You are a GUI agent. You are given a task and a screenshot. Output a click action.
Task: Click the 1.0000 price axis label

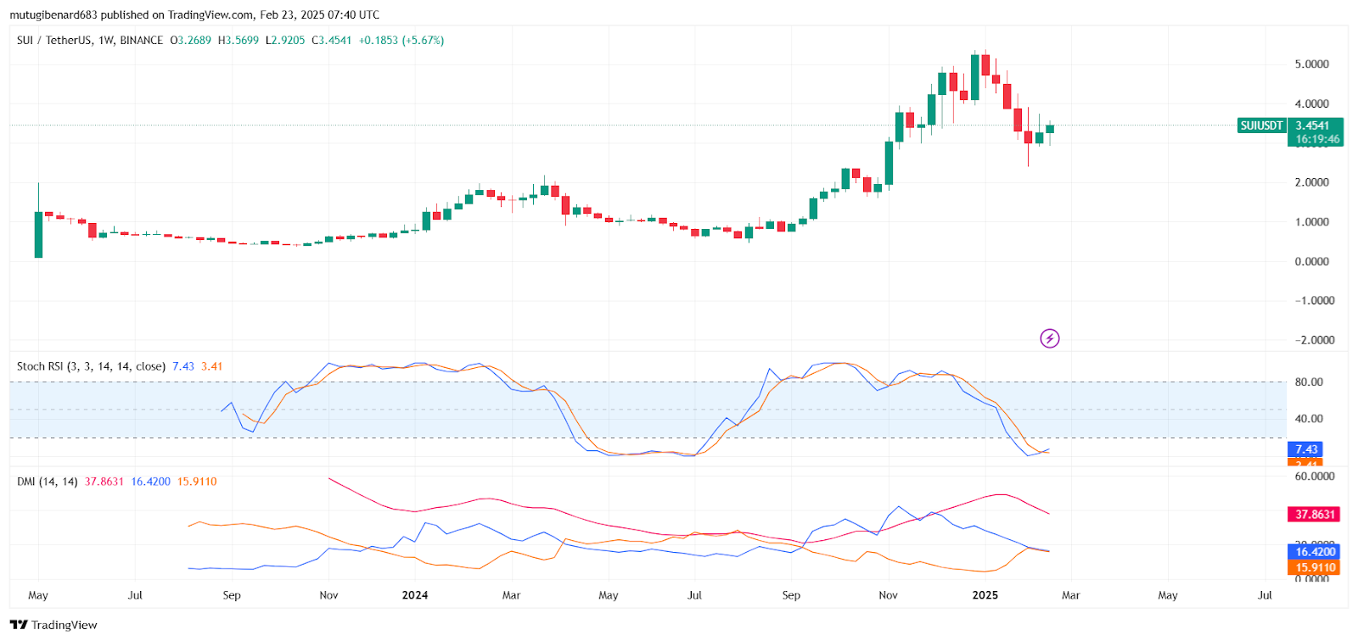click(1312, 222)
